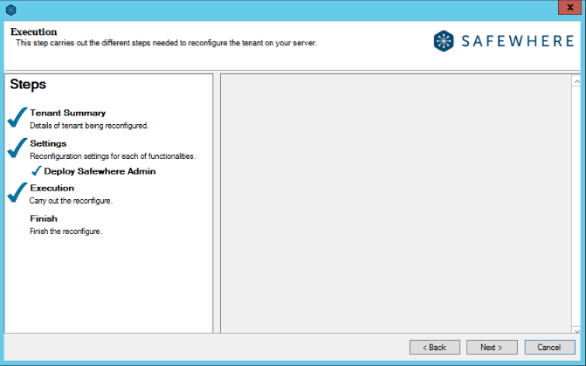Select the Settings step label

(48, 143)
